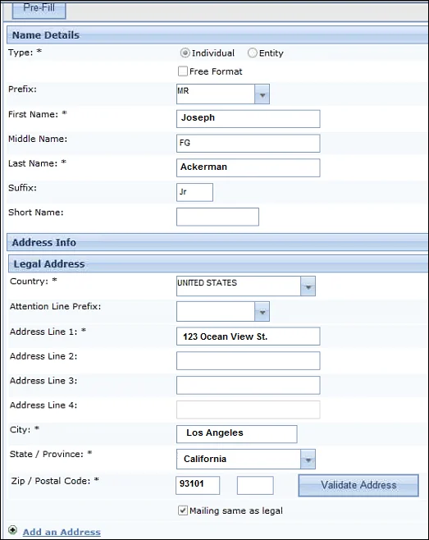Click the Add an Address link
The height and width of the screenshot is (540, 429).
tap(62, 532)
